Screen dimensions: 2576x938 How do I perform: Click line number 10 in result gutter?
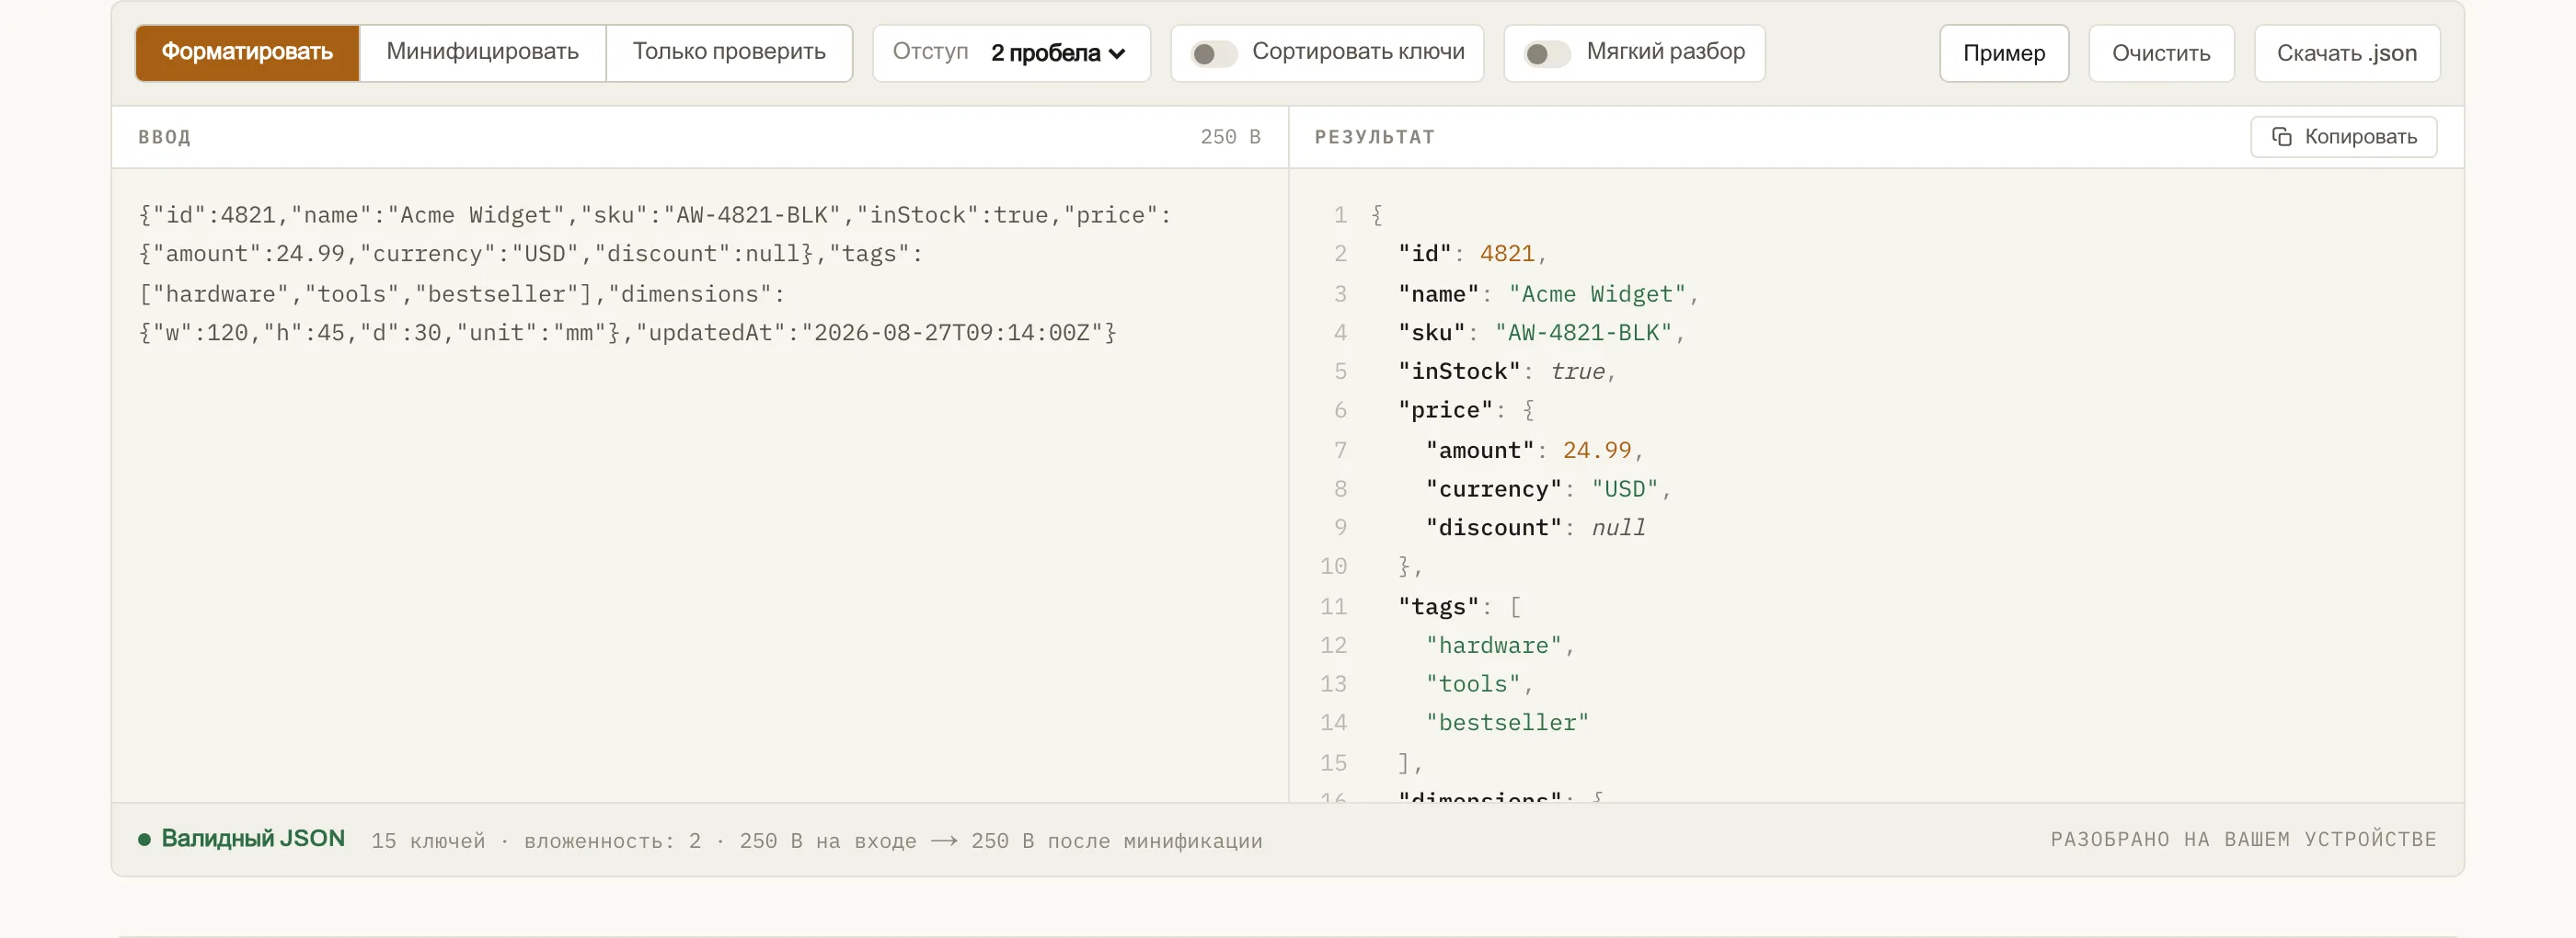pyautogui.click(x=1333, y=566)
